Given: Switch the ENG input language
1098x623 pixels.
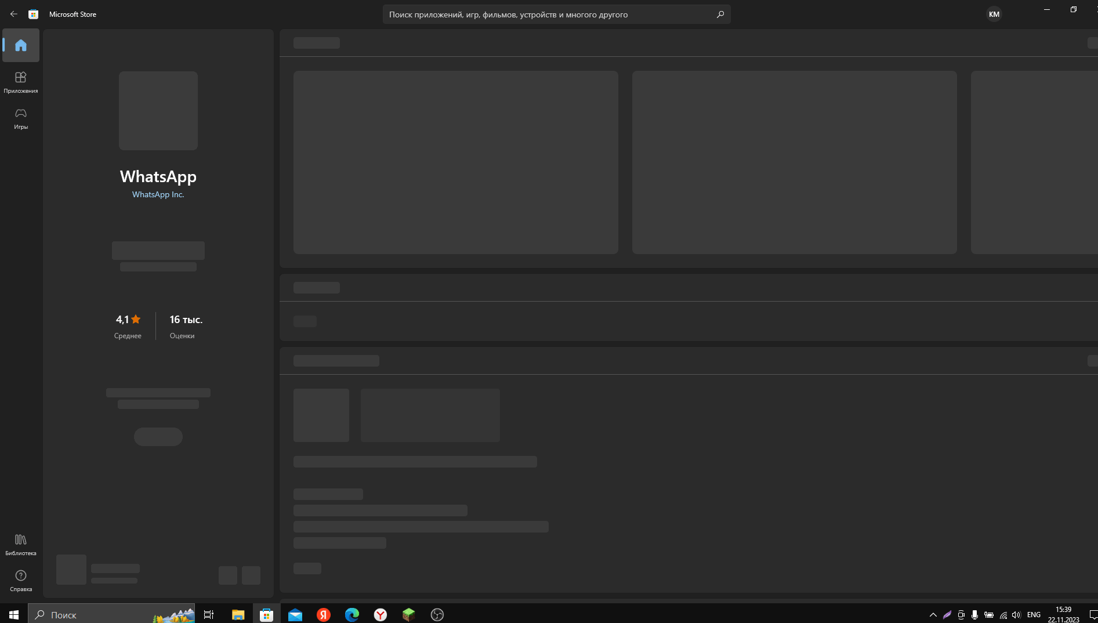Looking at the screenshot, I should tap(1034, 614).
